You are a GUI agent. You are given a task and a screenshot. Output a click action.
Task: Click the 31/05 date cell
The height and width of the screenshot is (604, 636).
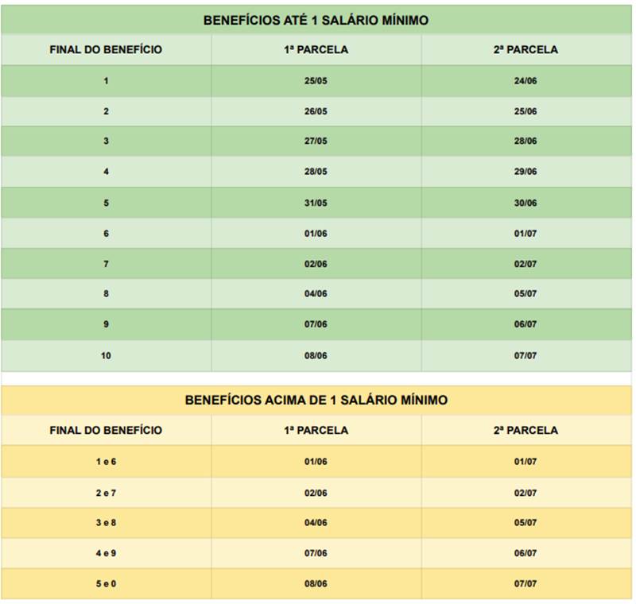point(316,203)
